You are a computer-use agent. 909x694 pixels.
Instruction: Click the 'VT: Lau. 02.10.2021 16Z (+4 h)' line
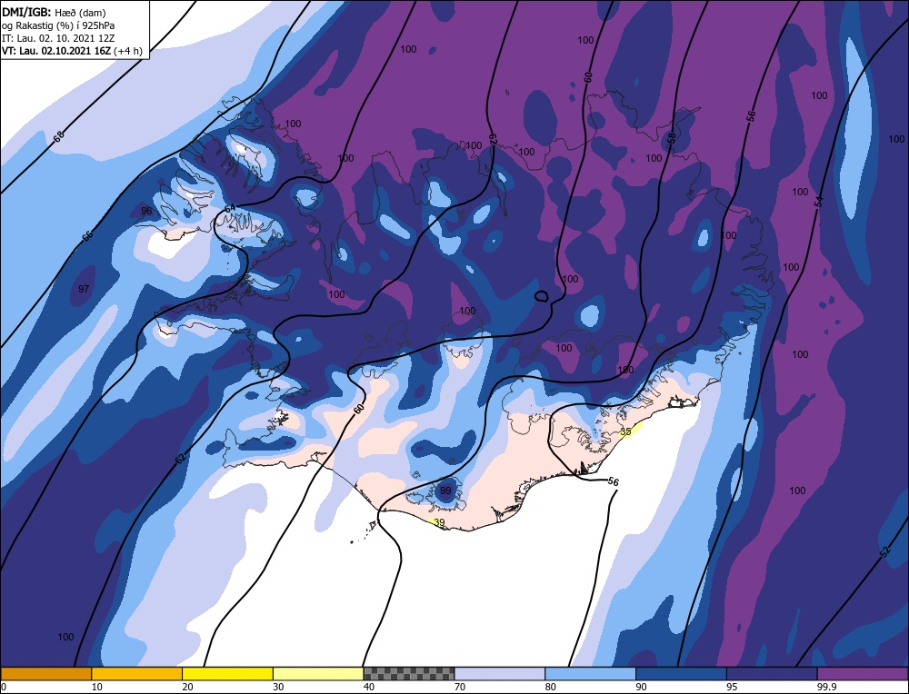click(x=72, y=50)
